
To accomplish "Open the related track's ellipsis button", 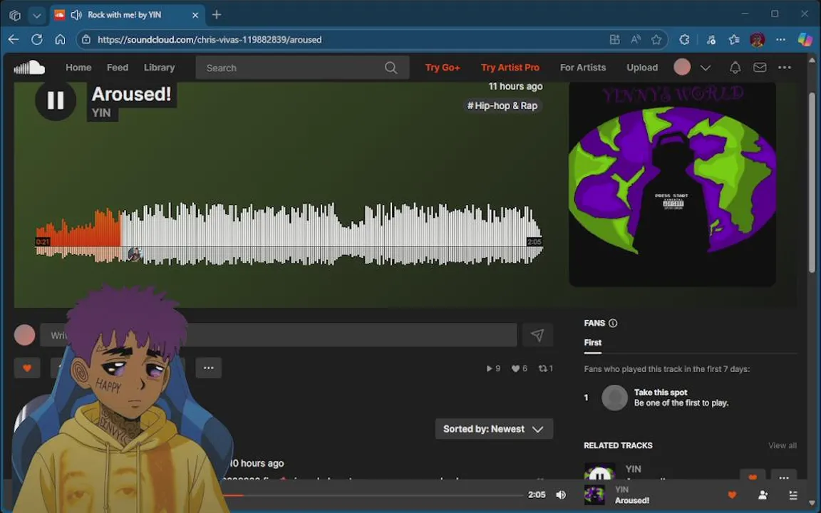I will click(783, 475).
